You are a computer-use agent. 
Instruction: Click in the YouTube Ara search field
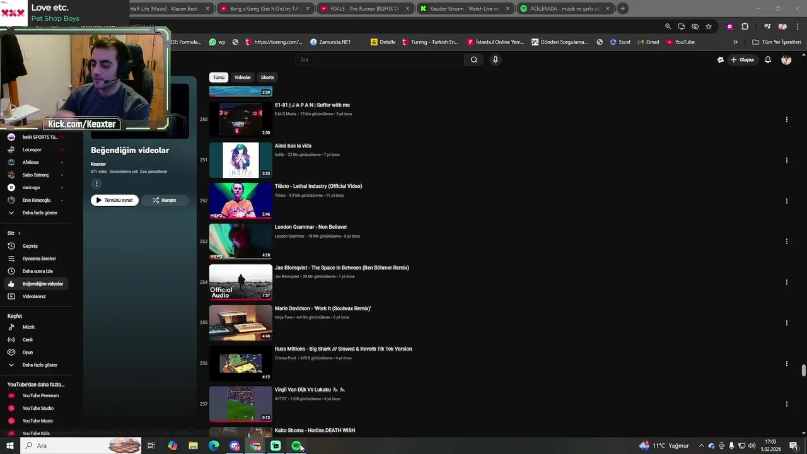click(x=380, y=60)
